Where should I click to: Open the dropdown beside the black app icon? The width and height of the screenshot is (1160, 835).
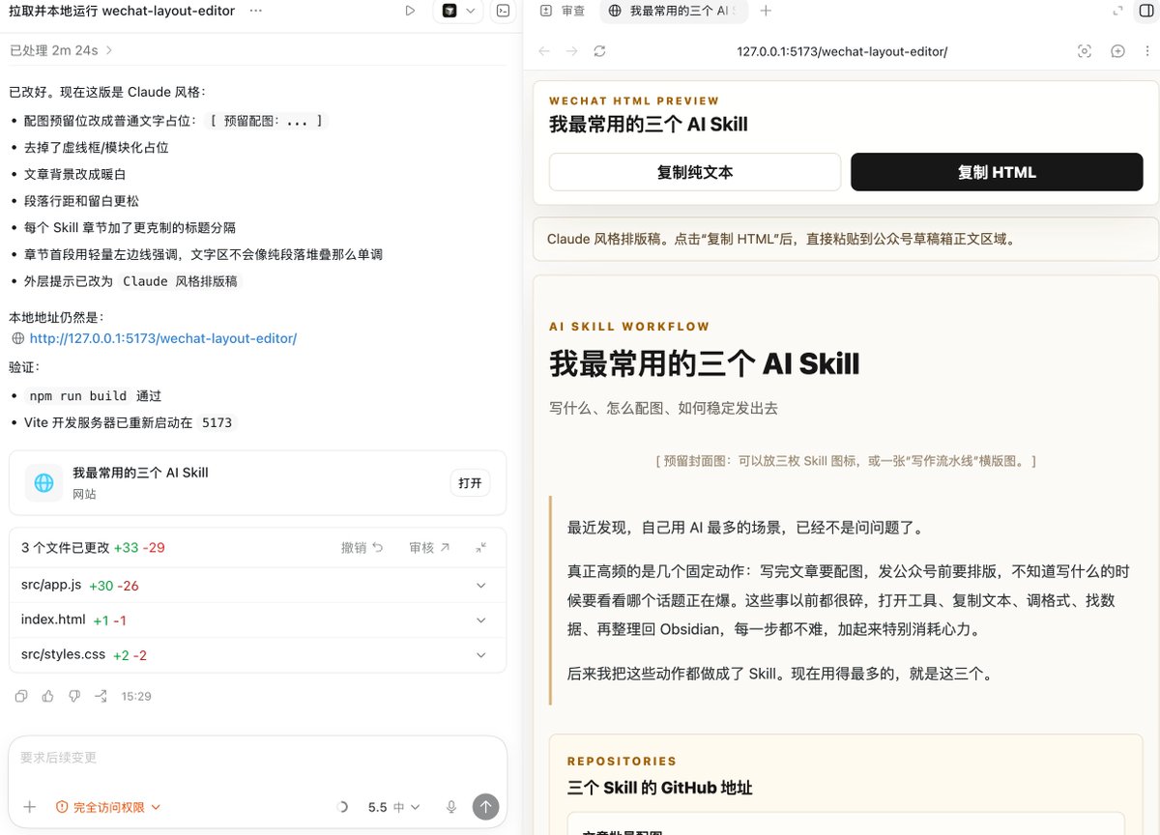[471, 11]
